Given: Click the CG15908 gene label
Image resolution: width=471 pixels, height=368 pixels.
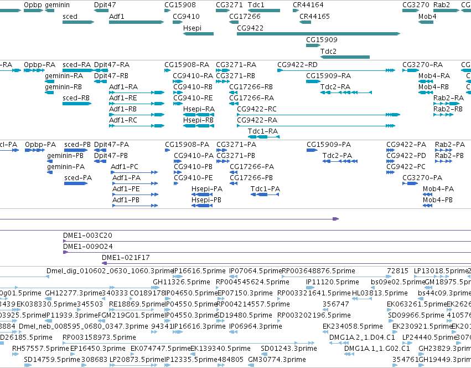Looking at the screenshot, I should tap(180, 5).
